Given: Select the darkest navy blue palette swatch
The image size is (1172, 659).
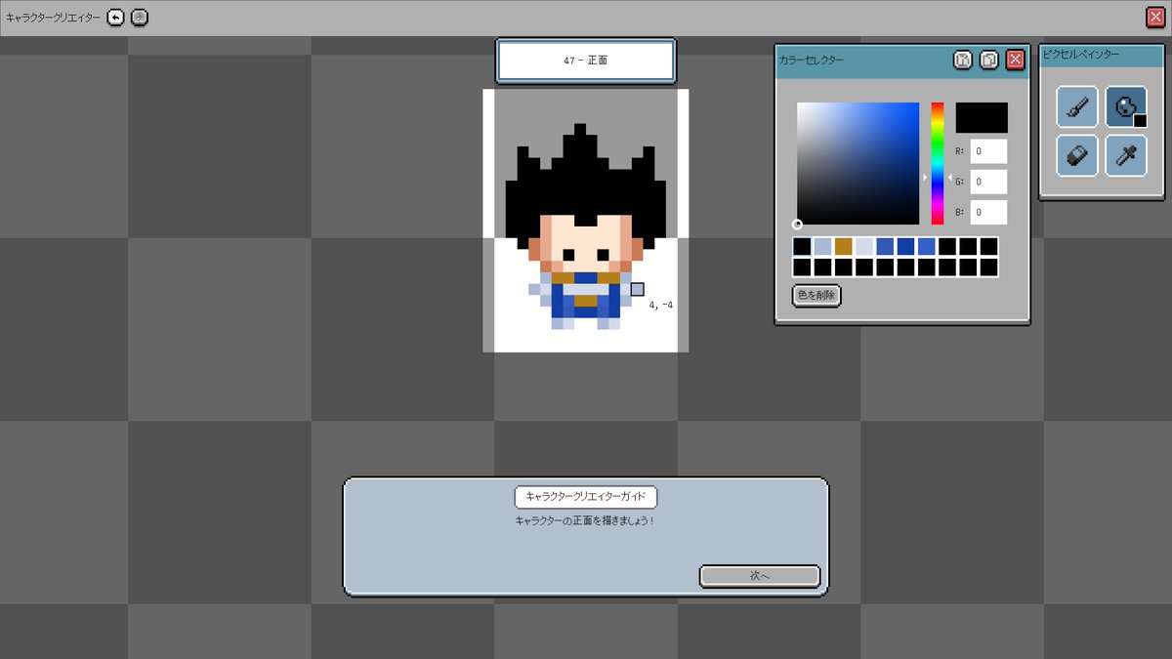Looking at the screenshot, I should (905, 246).
